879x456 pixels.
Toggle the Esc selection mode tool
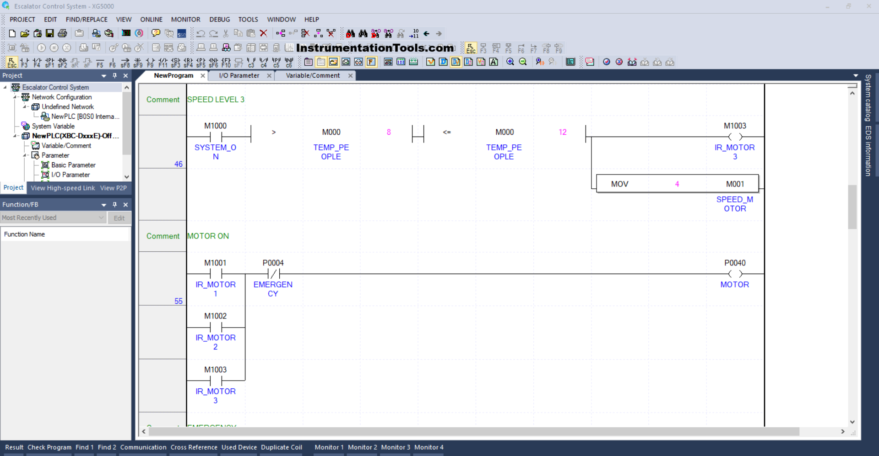(12, 62)
